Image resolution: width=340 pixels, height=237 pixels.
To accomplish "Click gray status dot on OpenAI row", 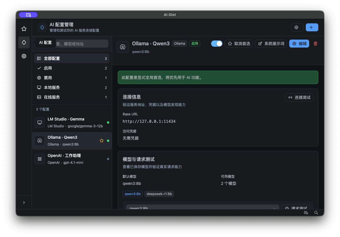I will tap(108, 159).
